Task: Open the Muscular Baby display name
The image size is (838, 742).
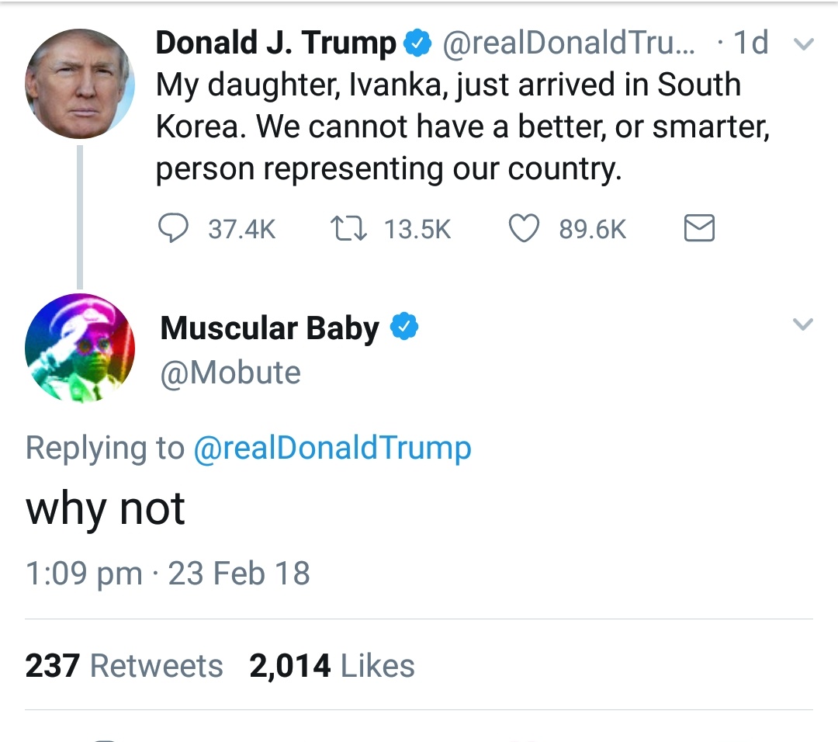Action: pos(269,328)
